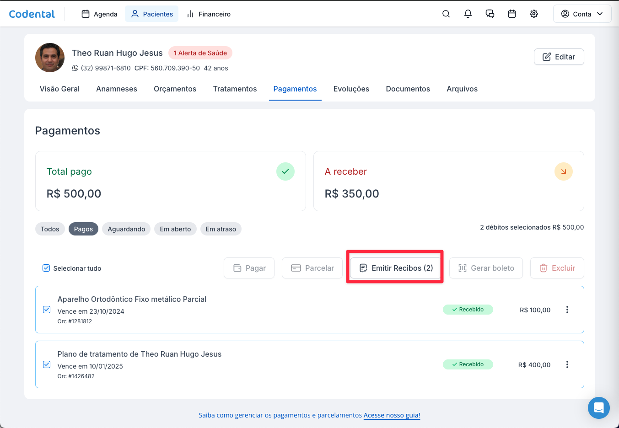Click the Emitir Recibos (2) button
Image resolution: width=619 pixels, height=428 pixels.
[x=396, y=268]
